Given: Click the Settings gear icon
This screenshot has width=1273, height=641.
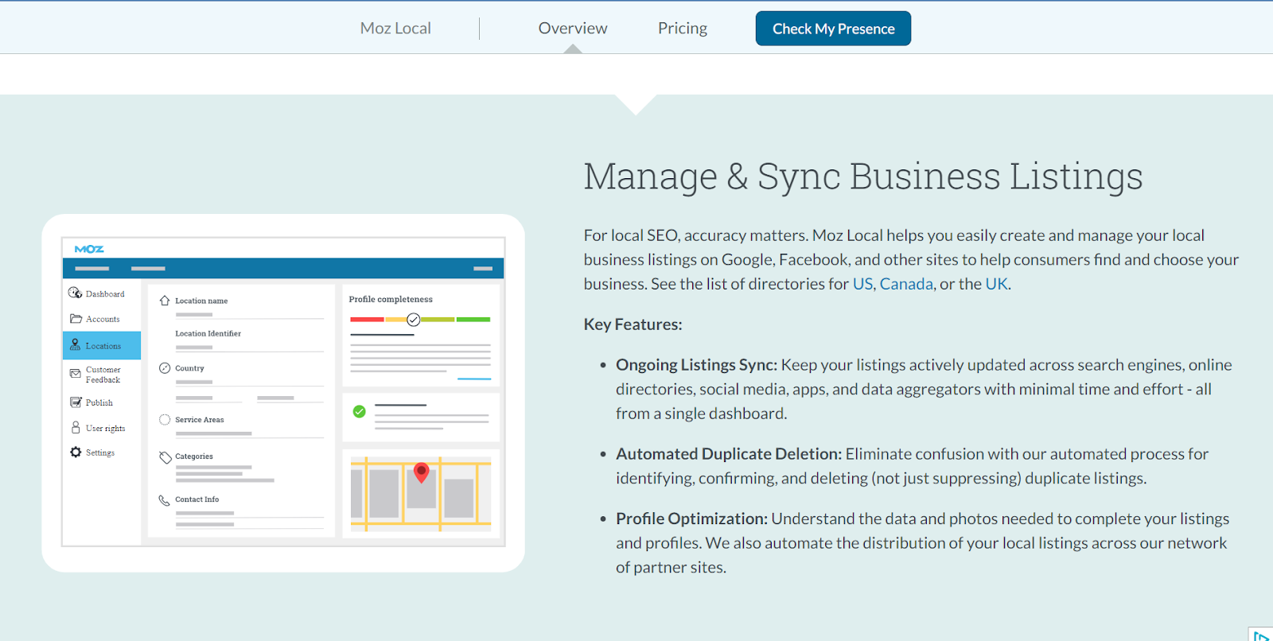Looking at the screenshot, I should [x=76, y=452].
